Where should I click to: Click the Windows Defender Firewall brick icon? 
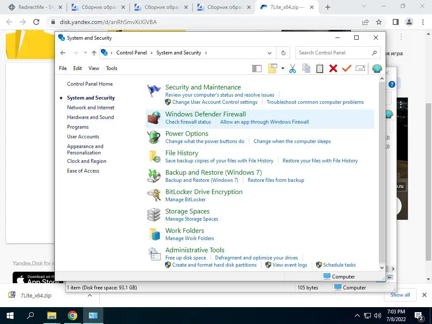click(x=154, y=118)
